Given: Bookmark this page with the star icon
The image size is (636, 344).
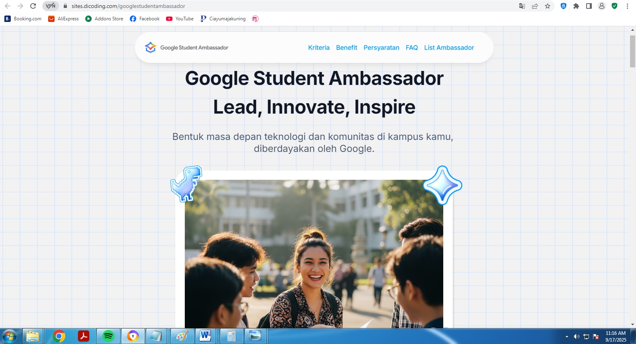Looking at the screenshot, I should click(x=548, y=6).
